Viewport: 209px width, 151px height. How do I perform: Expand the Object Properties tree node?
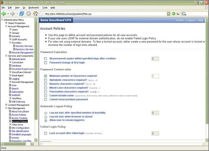(x=6, y=23)
